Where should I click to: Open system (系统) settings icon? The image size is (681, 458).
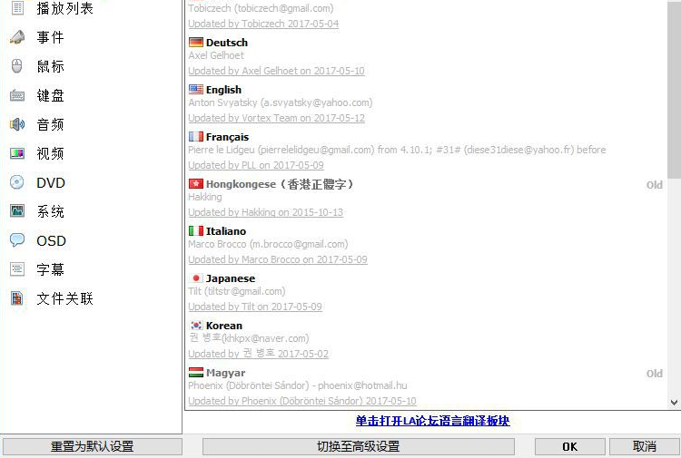[x=17, y=211]
